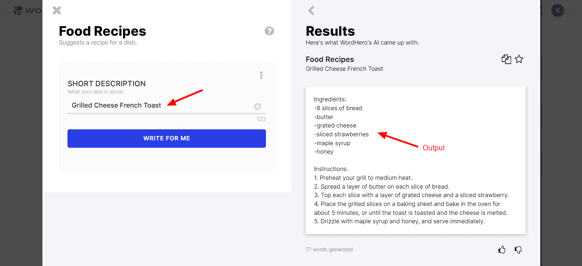Click the 123 character counter
This screenshot has height=266, width=582.
[x=261, y=119]
